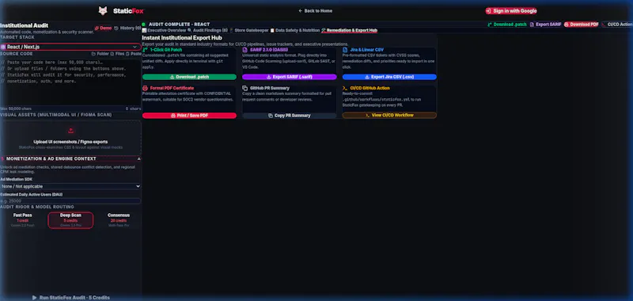Switch to the Store Gatekeeper tab
Image resolution: width=633 pixels, height=301 pixels.
(x=249, y=30)
